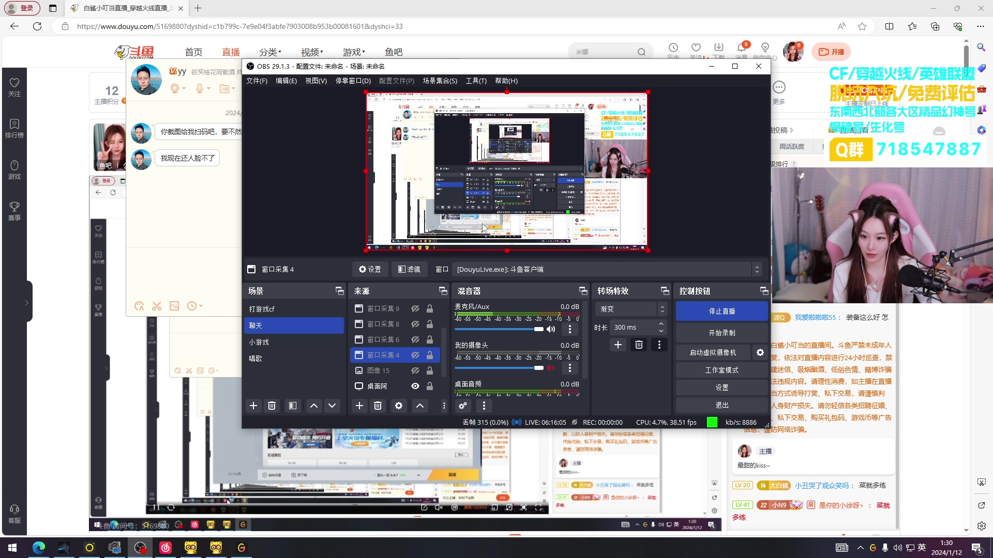
Task: Open source properties gear icon
Action: [x=399, y=406]
